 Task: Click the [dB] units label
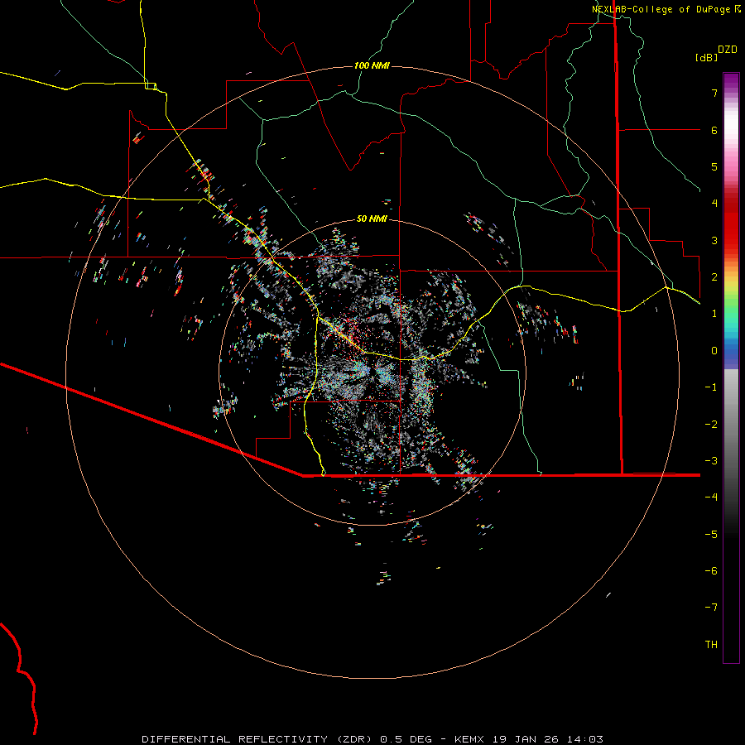click(707, 57)
